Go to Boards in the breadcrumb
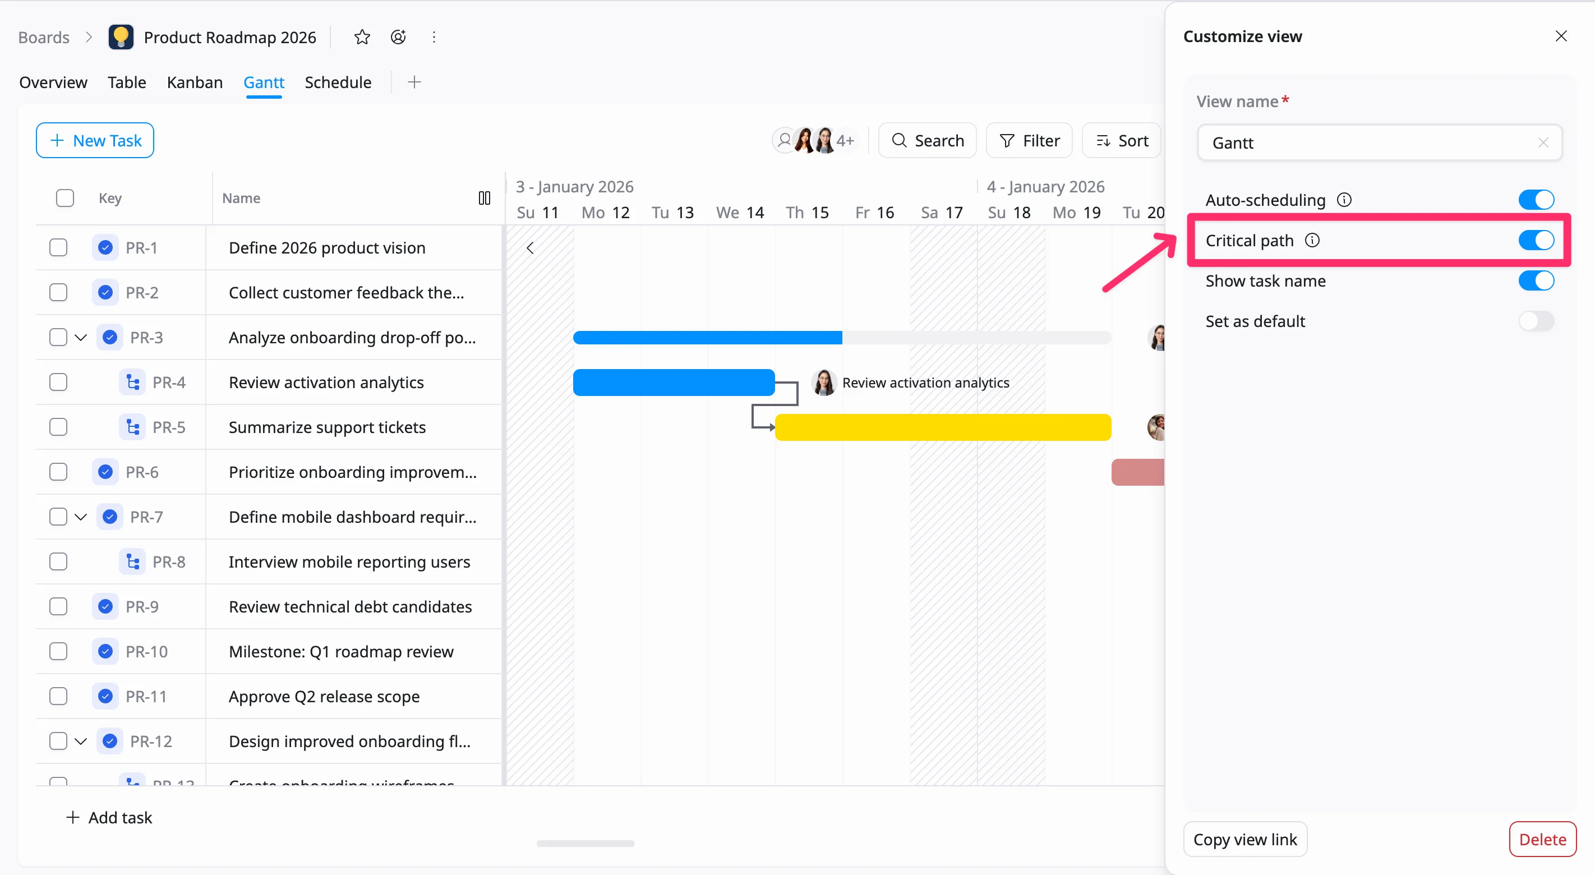Screen dimensions: 1595x875 point(44,37)
